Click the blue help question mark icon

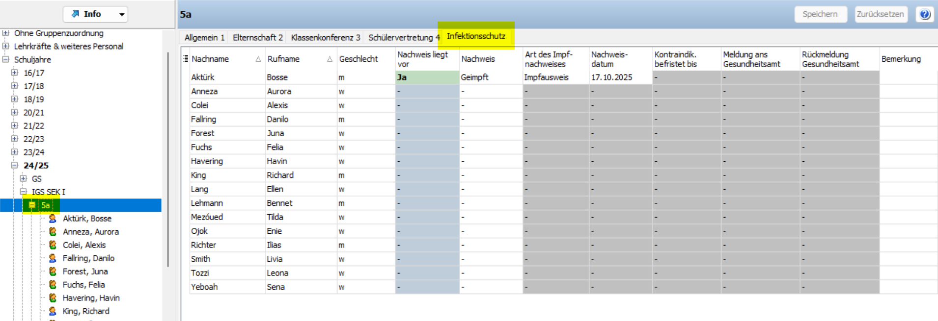pyautogui.click(x=925, y=14)
